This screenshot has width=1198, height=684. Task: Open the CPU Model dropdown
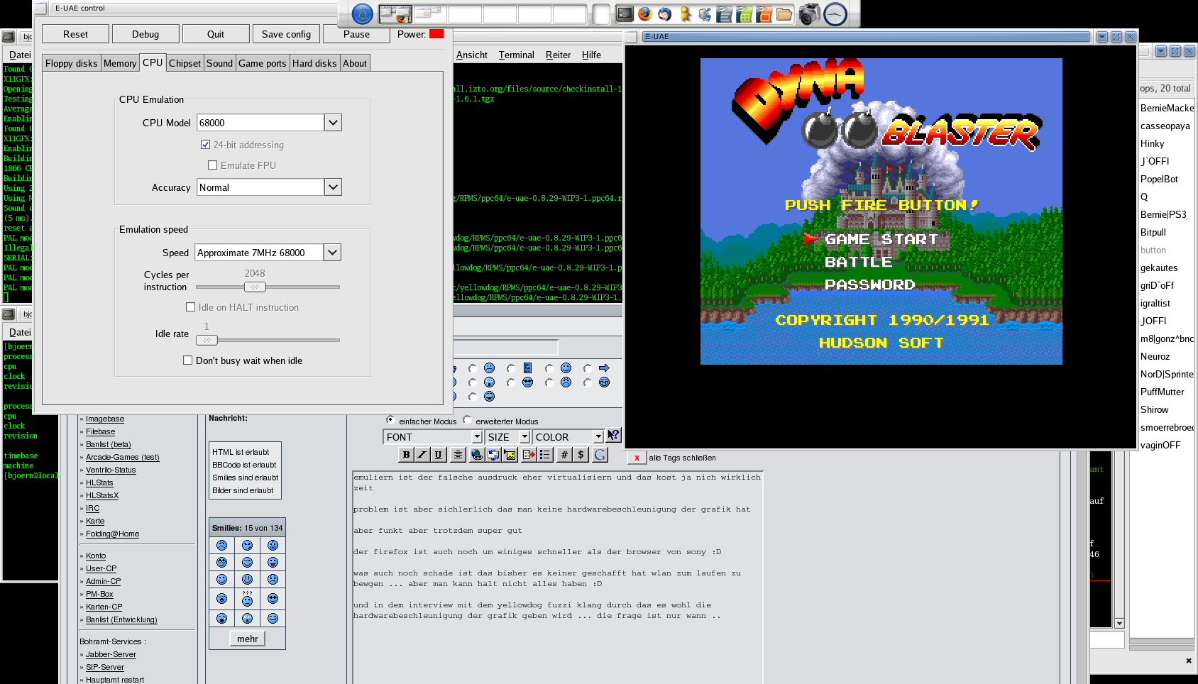pos(333,123)
